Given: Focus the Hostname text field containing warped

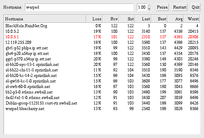Looking at the screenshot, I should click(x=79, y=7).
